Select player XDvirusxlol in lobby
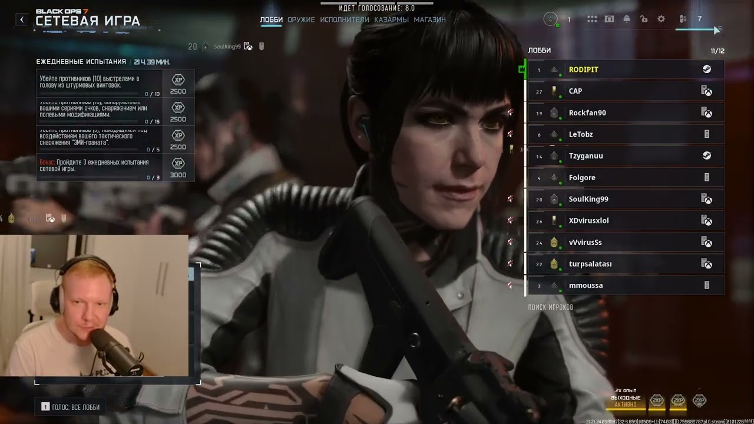 tap(626, 220)
